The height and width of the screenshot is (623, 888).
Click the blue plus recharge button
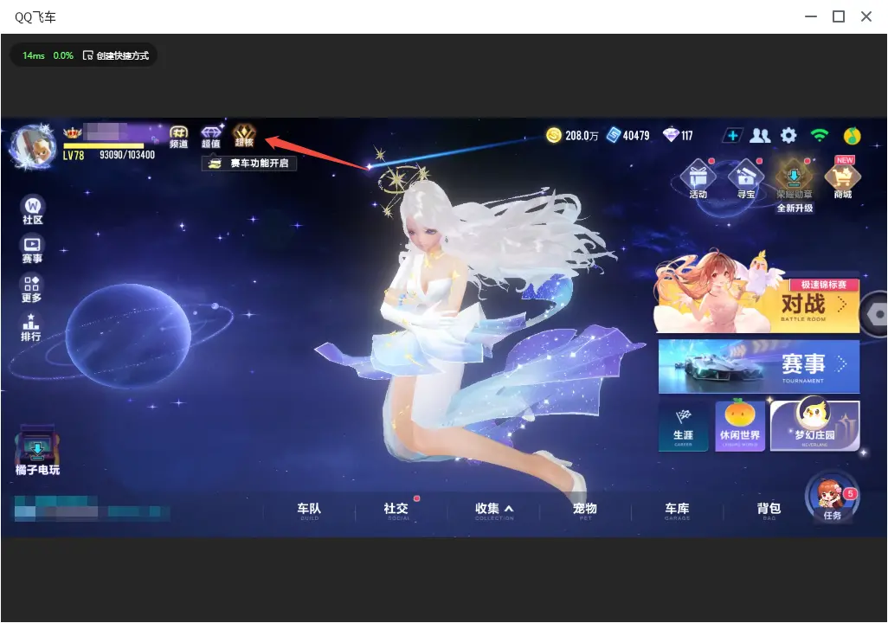coord(732,135)
